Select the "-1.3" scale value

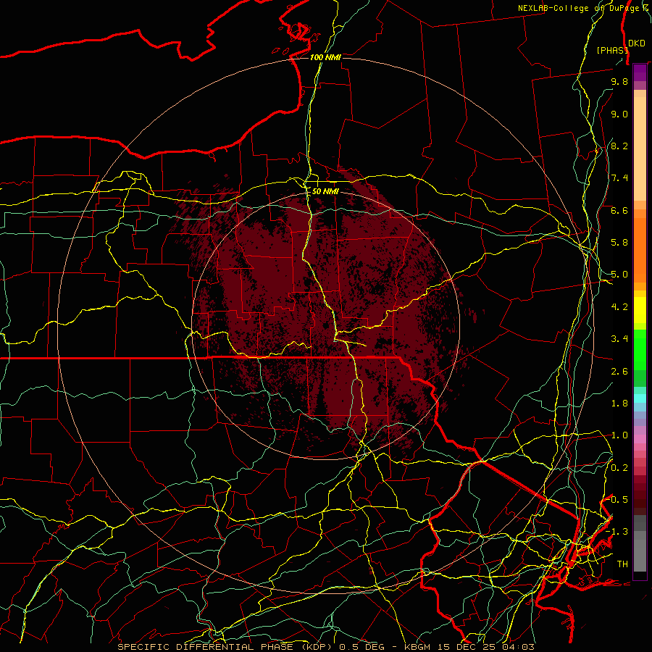[x=617, y=532]
